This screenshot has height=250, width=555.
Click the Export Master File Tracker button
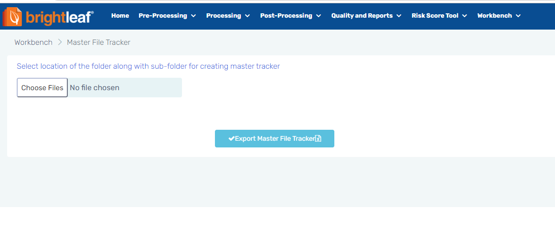click(274, 139)
